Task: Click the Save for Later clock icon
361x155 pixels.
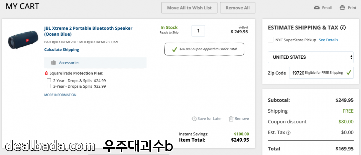Action: [194, 119]
